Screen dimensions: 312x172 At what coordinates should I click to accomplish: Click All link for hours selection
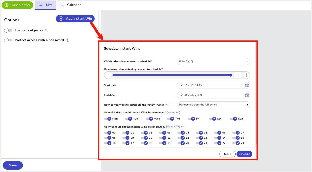click(177, 127)
